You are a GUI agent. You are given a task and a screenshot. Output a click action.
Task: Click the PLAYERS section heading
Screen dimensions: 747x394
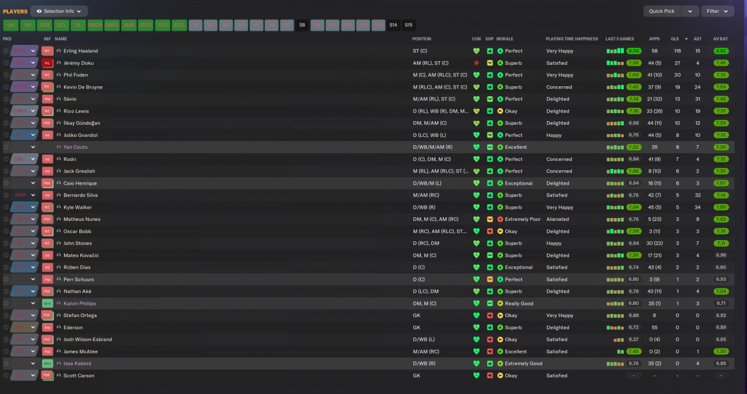coord(15,11)
